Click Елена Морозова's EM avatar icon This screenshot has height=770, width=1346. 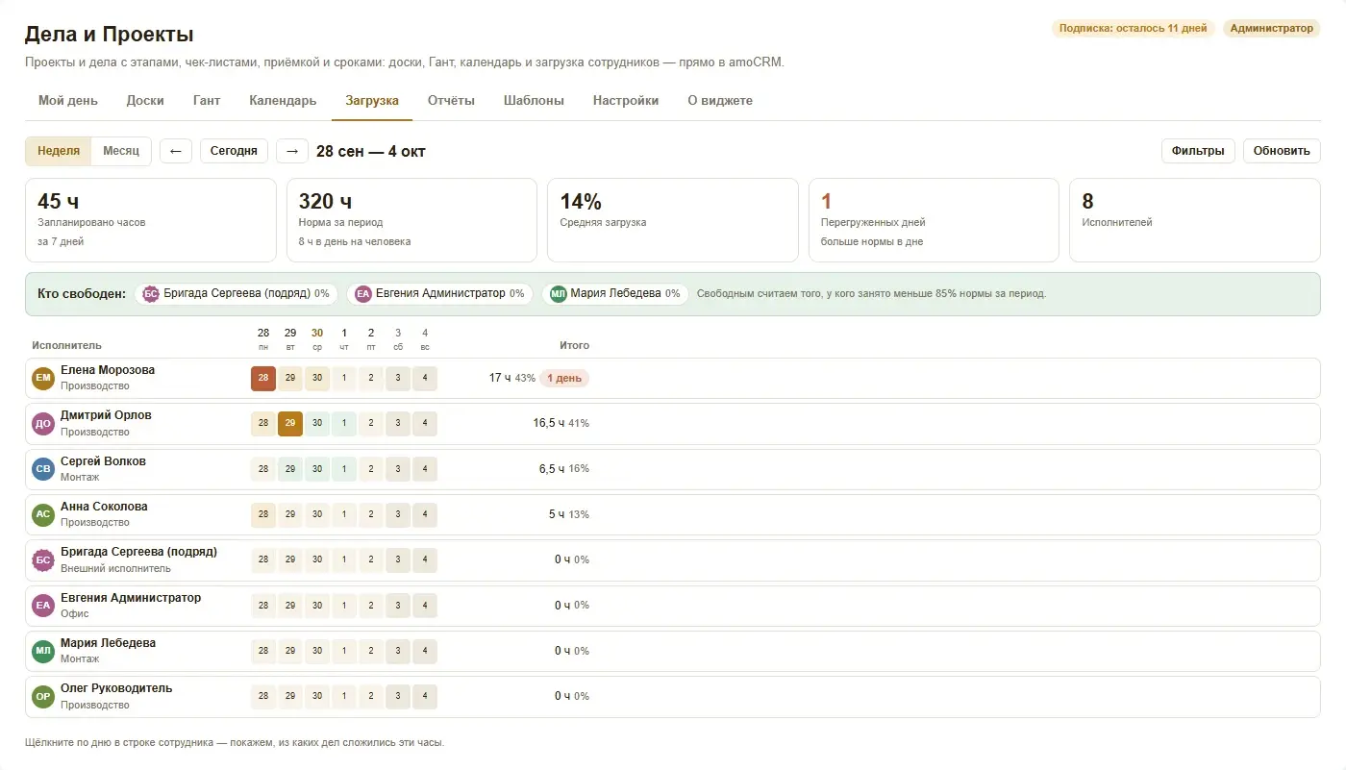click(x=42, y=379)
